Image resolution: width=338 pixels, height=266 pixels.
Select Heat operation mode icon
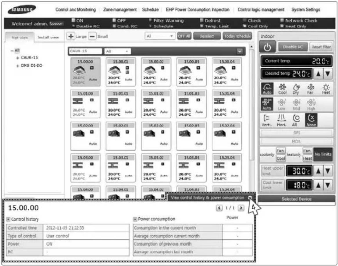coord(326,89)
